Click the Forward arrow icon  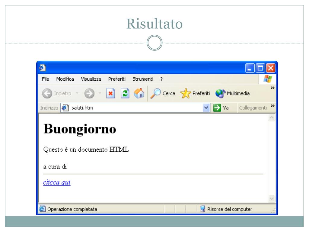coord(89,93)
